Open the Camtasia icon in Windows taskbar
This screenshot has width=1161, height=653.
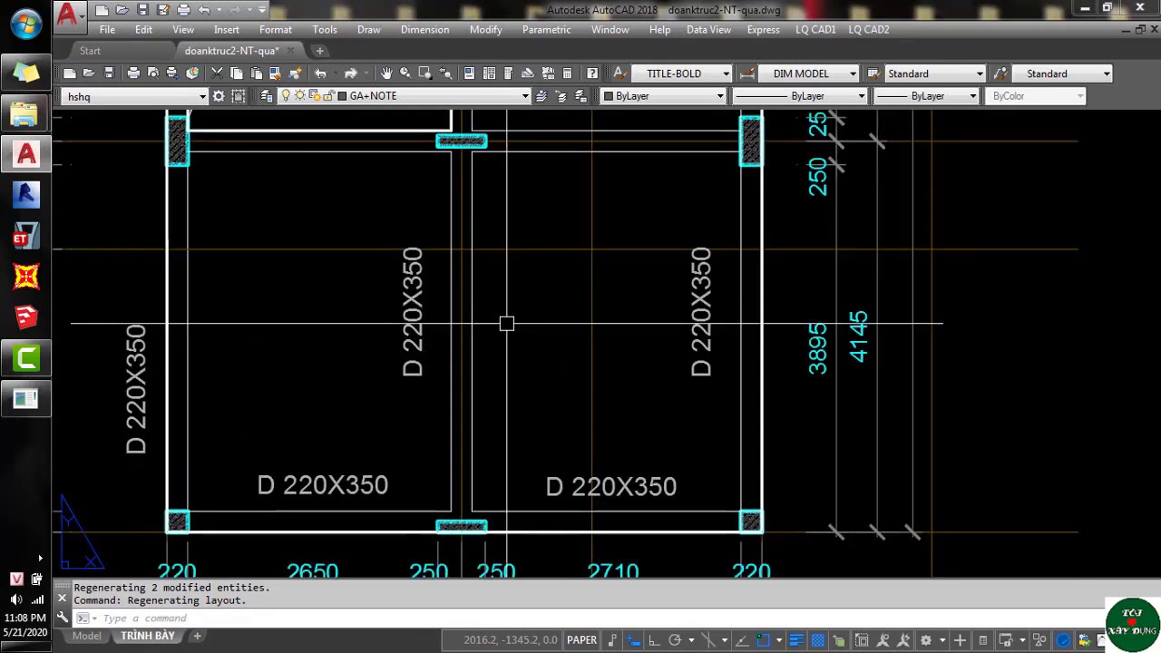tap(25, 358)
